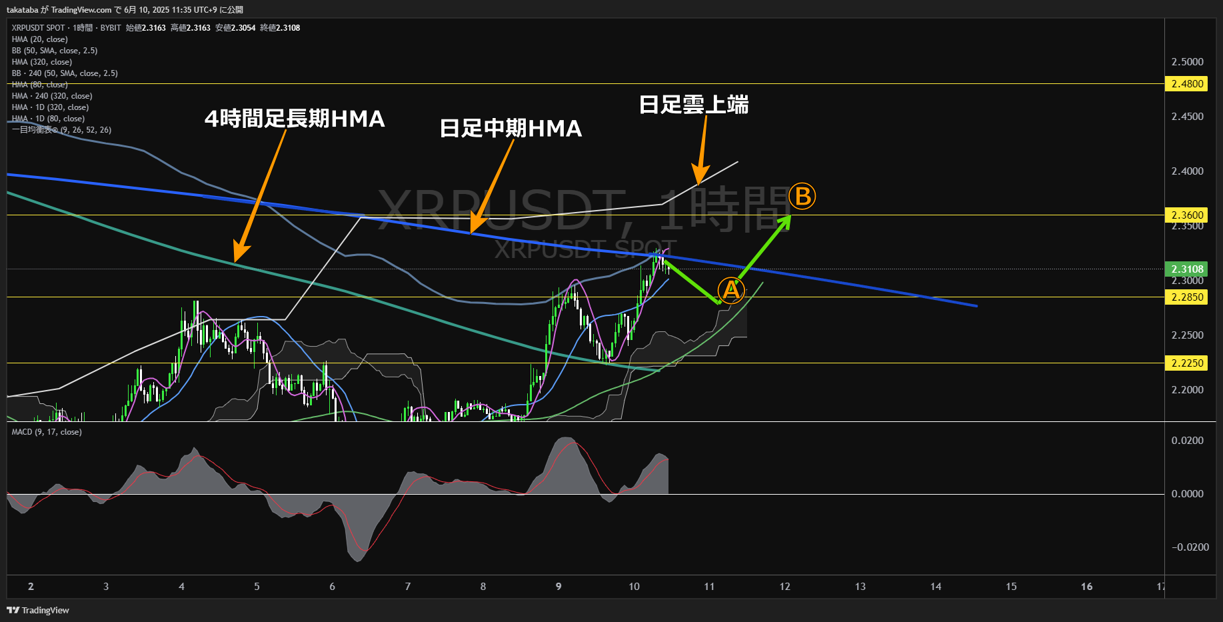The height and width of the screenshot is (622, 1223).
Task: Select the HMA · 1D (80, close) legend
Action: tap(48, 119)
